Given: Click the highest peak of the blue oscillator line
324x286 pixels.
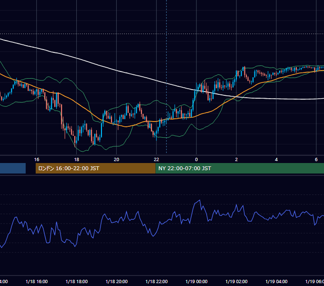Looking at the screenshot, I should pyautogui.click(x=200, y=200).
